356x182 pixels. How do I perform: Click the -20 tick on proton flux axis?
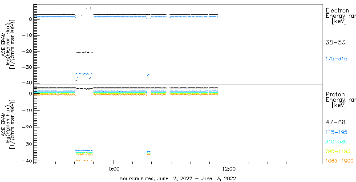(27, 127)
